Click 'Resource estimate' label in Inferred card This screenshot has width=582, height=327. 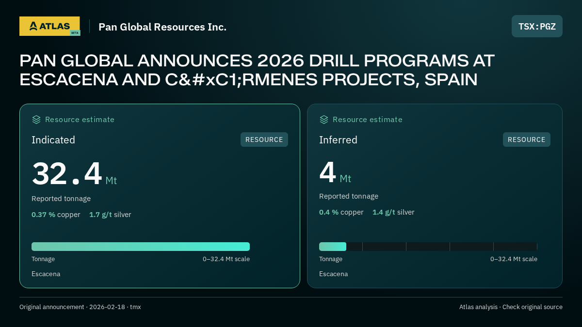click(x=367, y=120)
